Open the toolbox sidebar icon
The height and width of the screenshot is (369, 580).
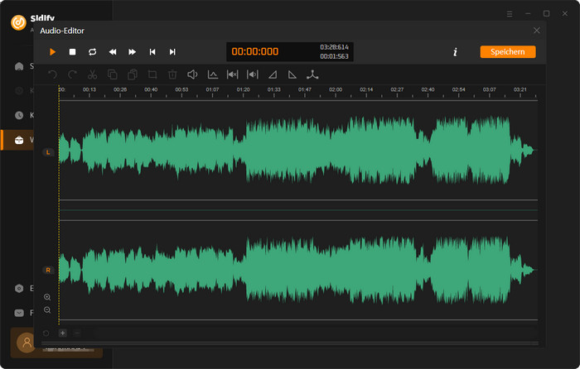coord(19,140)
